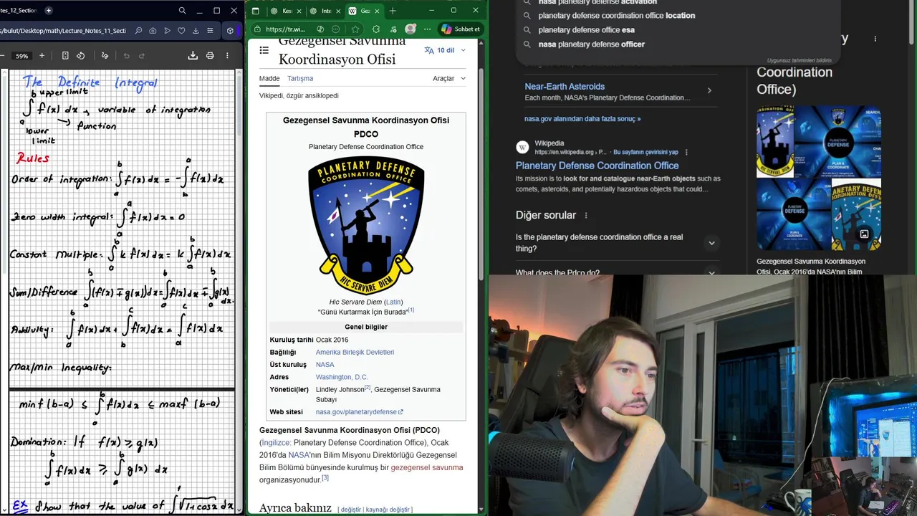Click the redo arrow in PDF toolbar
Viewport: 917px width, 516px height.
pos(142,55)
